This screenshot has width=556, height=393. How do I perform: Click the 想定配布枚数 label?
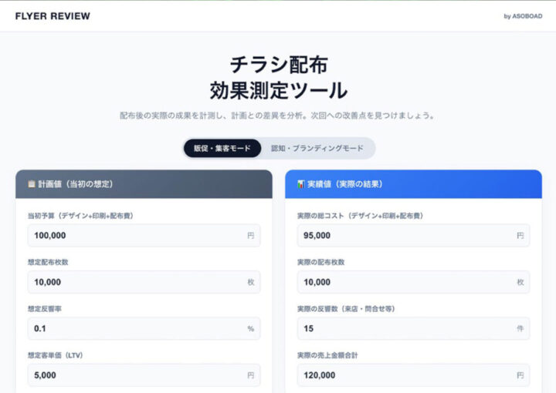pyautogui.click(x=48, y=262)
